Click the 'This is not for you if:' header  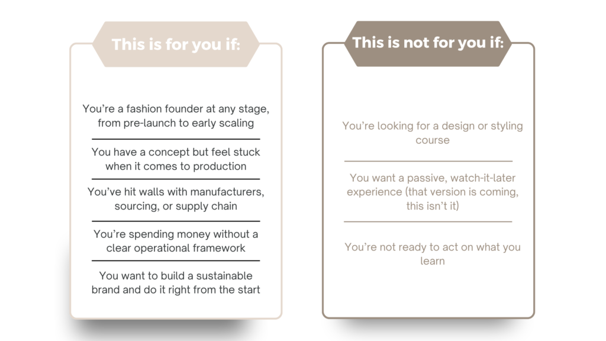[428, 43]
